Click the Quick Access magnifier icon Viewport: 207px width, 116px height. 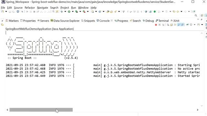(x=196, y=15)
